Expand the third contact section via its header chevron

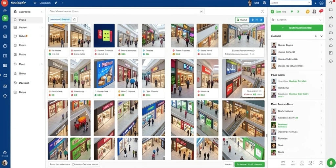tap(322, 104)
